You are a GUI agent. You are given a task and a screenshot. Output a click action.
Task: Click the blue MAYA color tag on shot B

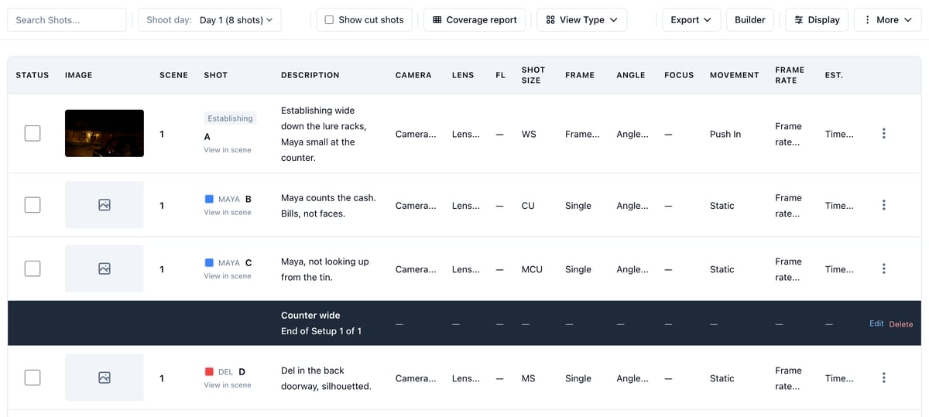tap(209, 199)
